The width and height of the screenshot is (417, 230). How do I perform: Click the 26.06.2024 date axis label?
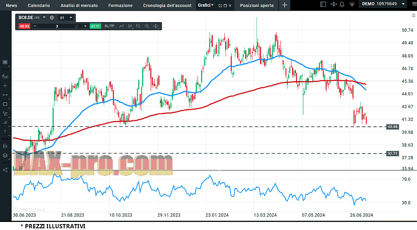[x=361, y=215]
